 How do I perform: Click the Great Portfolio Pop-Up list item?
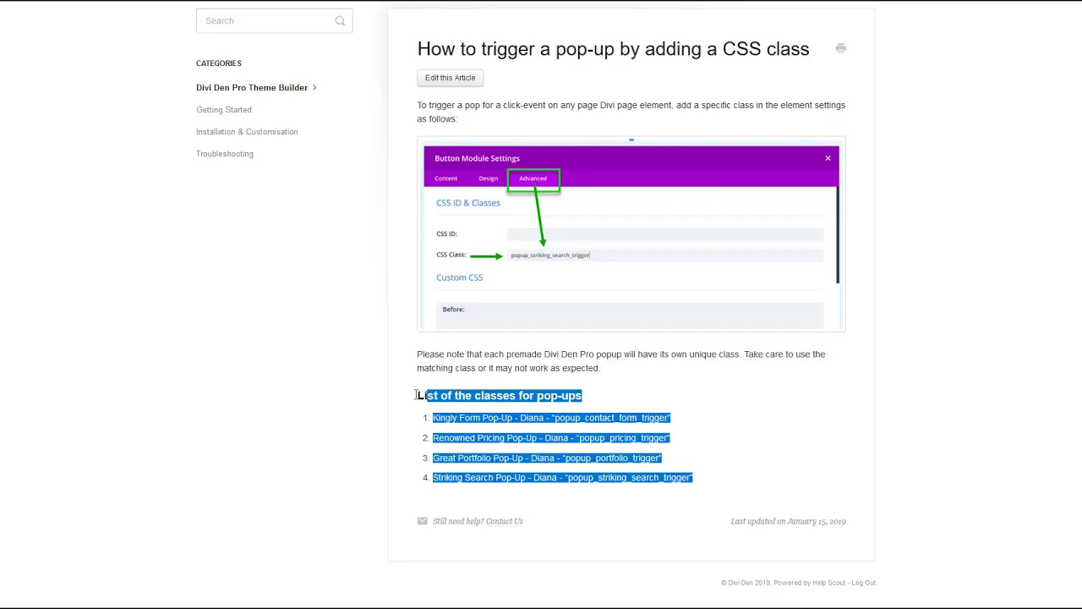(x=547, y=458)
